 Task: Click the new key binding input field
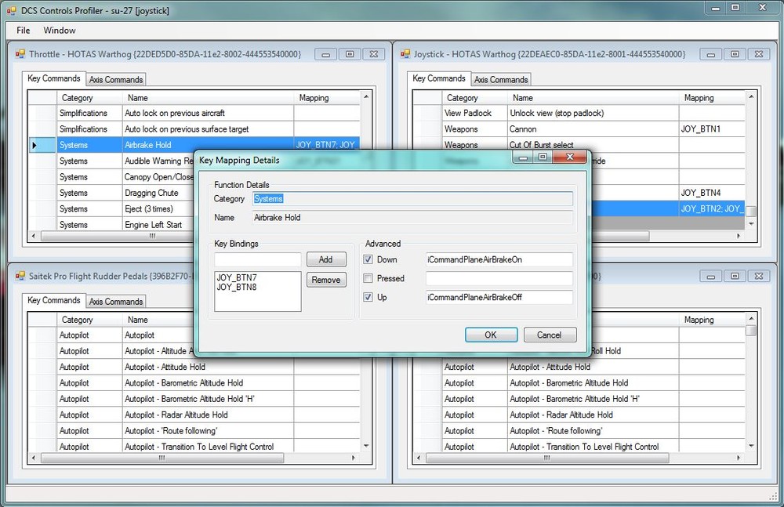[x=257, y=259]
